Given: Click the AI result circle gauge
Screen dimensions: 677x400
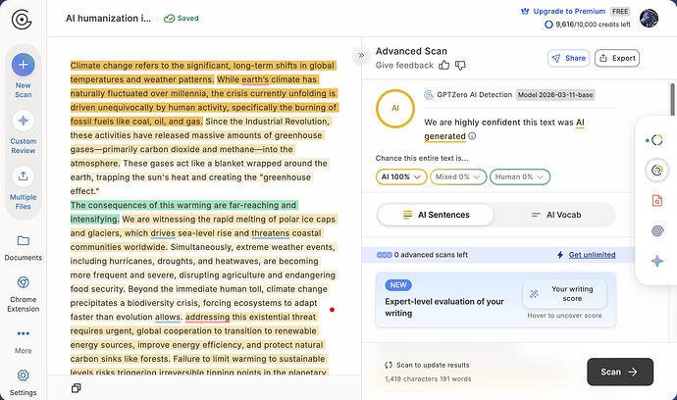Looking at the screenshot, I should pos(395,108).
